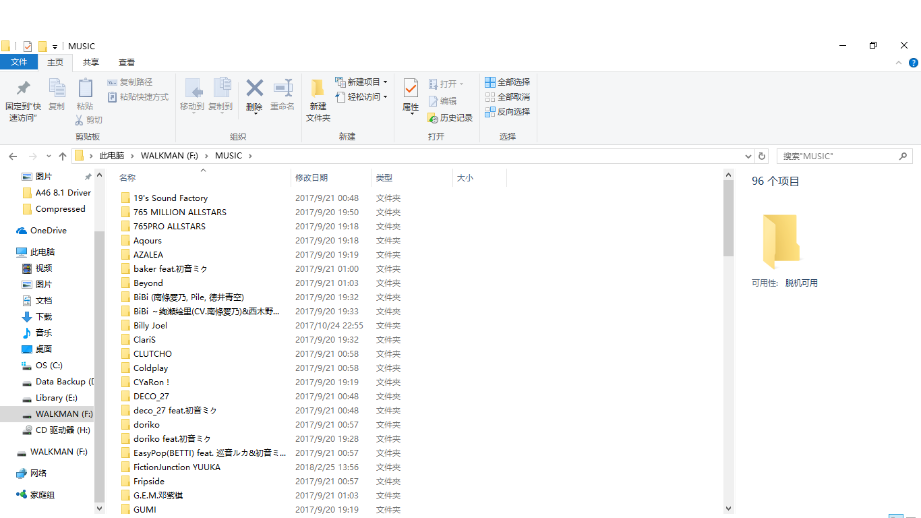Click the Copy to icon
This screenshot has width=921, height=518.
[x=222, y=88]
